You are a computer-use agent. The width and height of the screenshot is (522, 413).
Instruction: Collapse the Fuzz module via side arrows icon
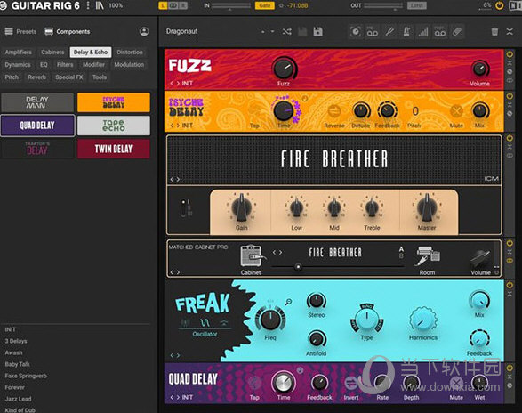(x=510, y=63)
